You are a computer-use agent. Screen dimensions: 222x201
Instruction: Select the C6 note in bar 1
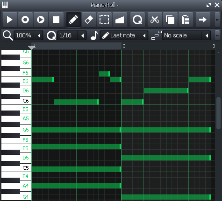[x=76, y=102]
